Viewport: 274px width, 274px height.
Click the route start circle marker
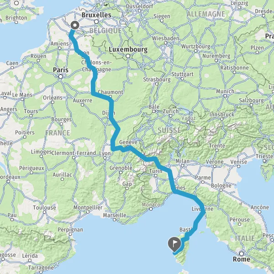tap(75, 25)
